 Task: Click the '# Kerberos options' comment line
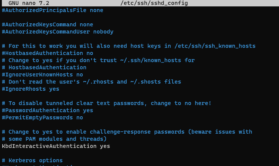click(32, 160)
